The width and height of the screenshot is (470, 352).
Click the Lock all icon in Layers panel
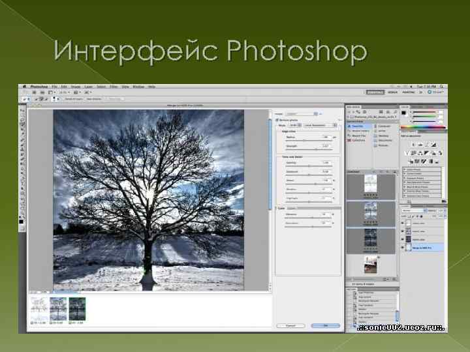(x=422, y=216)
